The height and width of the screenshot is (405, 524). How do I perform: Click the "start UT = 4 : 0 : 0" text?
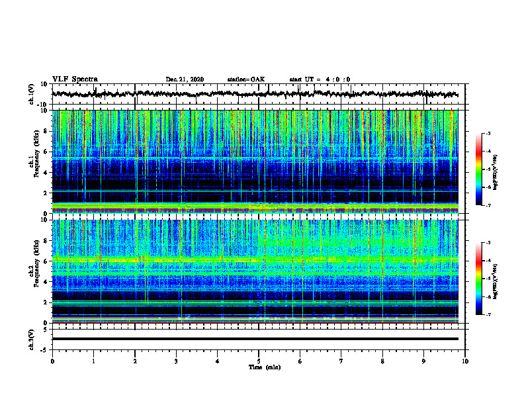pyautogui.click(x=320, y=79)
